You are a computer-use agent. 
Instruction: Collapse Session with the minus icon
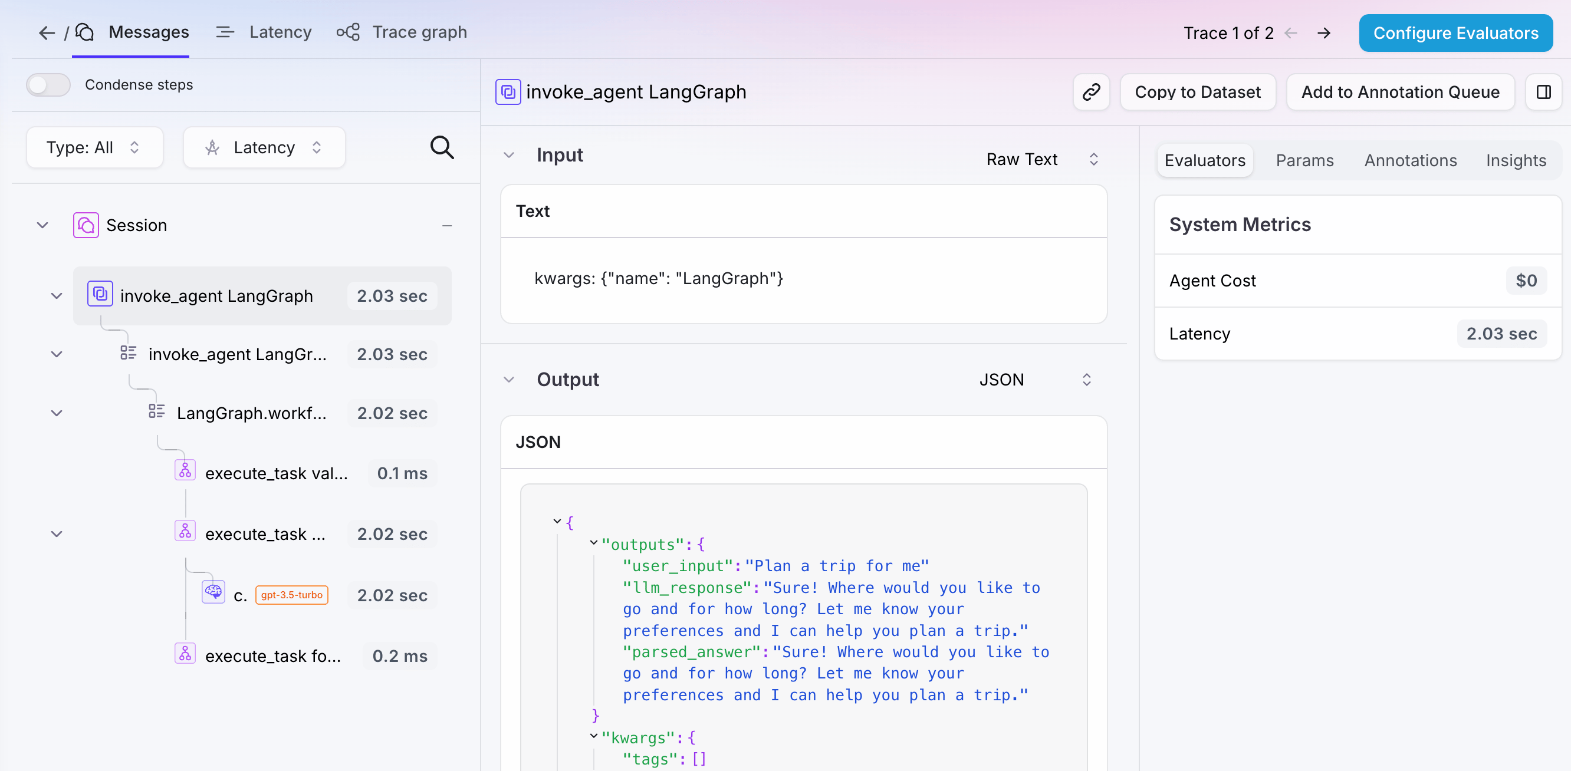(447, 226)
